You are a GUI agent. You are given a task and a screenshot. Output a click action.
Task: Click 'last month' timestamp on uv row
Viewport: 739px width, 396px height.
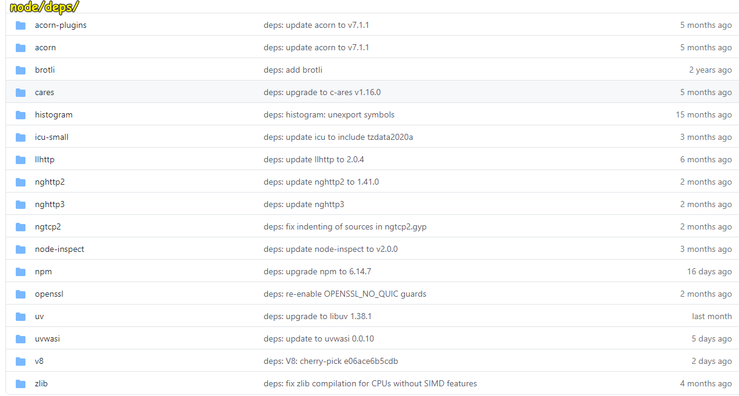(x=712, y=317)
